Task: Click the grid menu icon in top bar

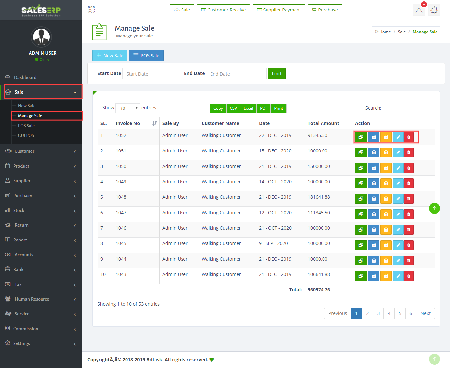Action: click(91, 10)
